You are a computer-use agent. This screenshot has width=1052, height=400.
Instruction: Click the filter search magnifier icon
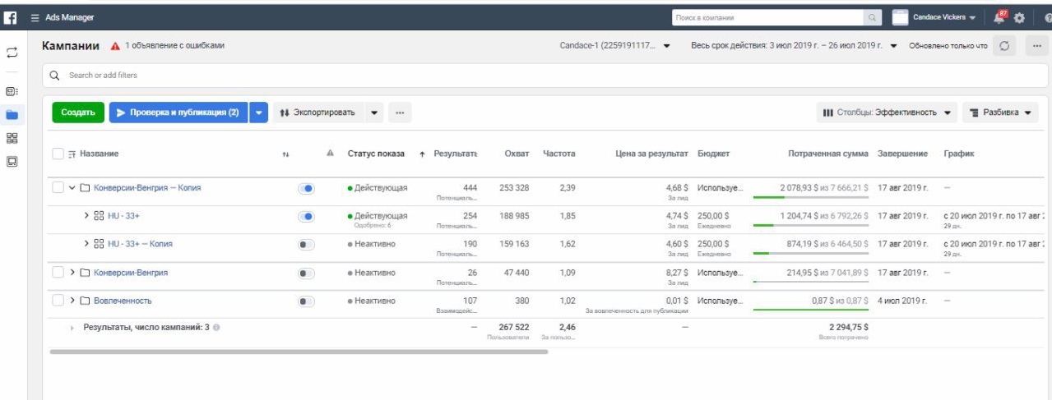pyautogui.click(x=56, y=76)
